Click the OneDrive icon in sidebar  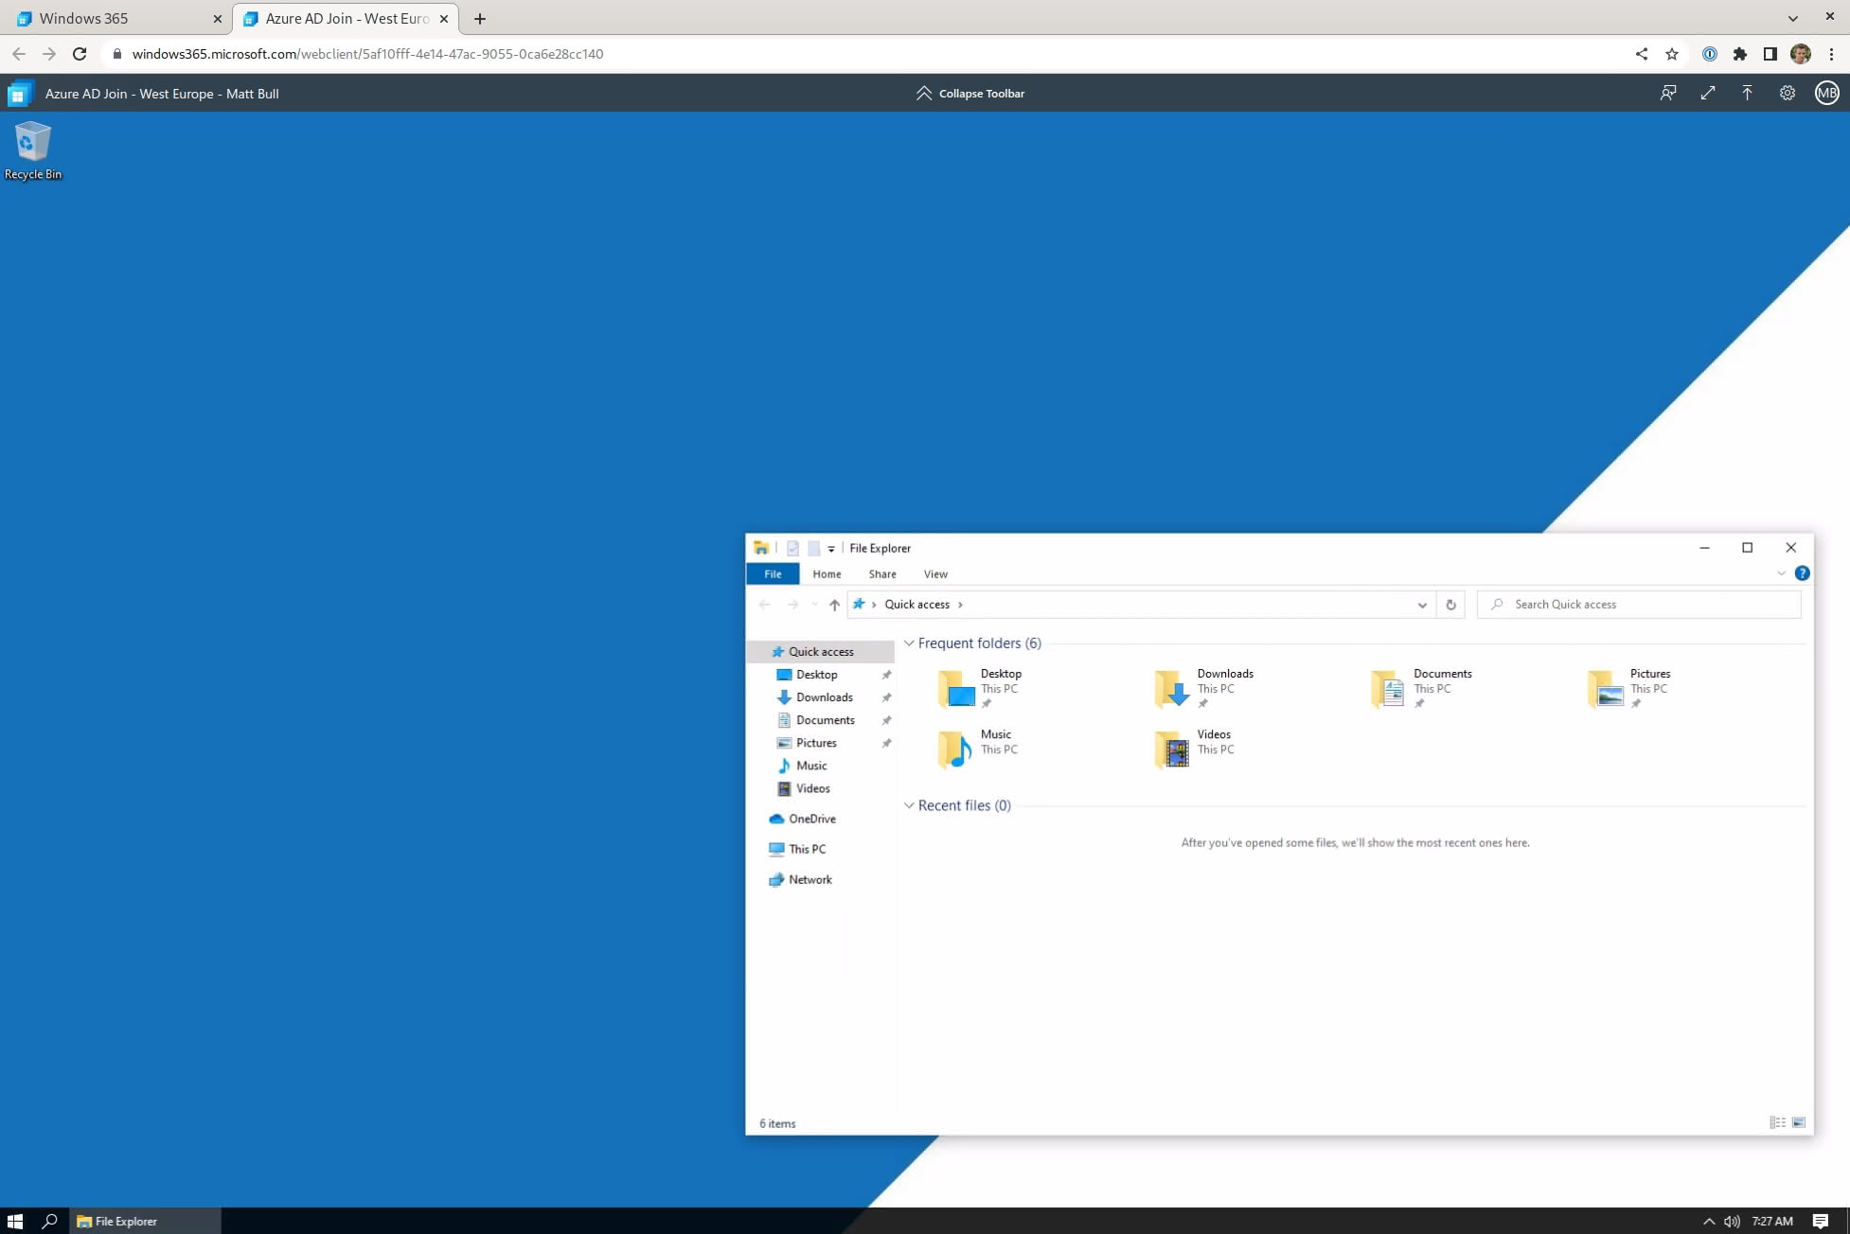click(x=777, y=818)
